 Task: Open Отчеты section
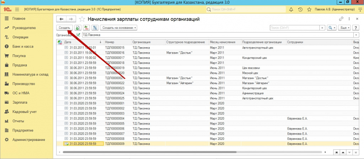(18, 121)
